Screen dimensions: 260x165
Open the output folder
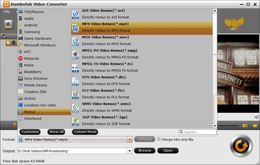[x=168, y=151]
